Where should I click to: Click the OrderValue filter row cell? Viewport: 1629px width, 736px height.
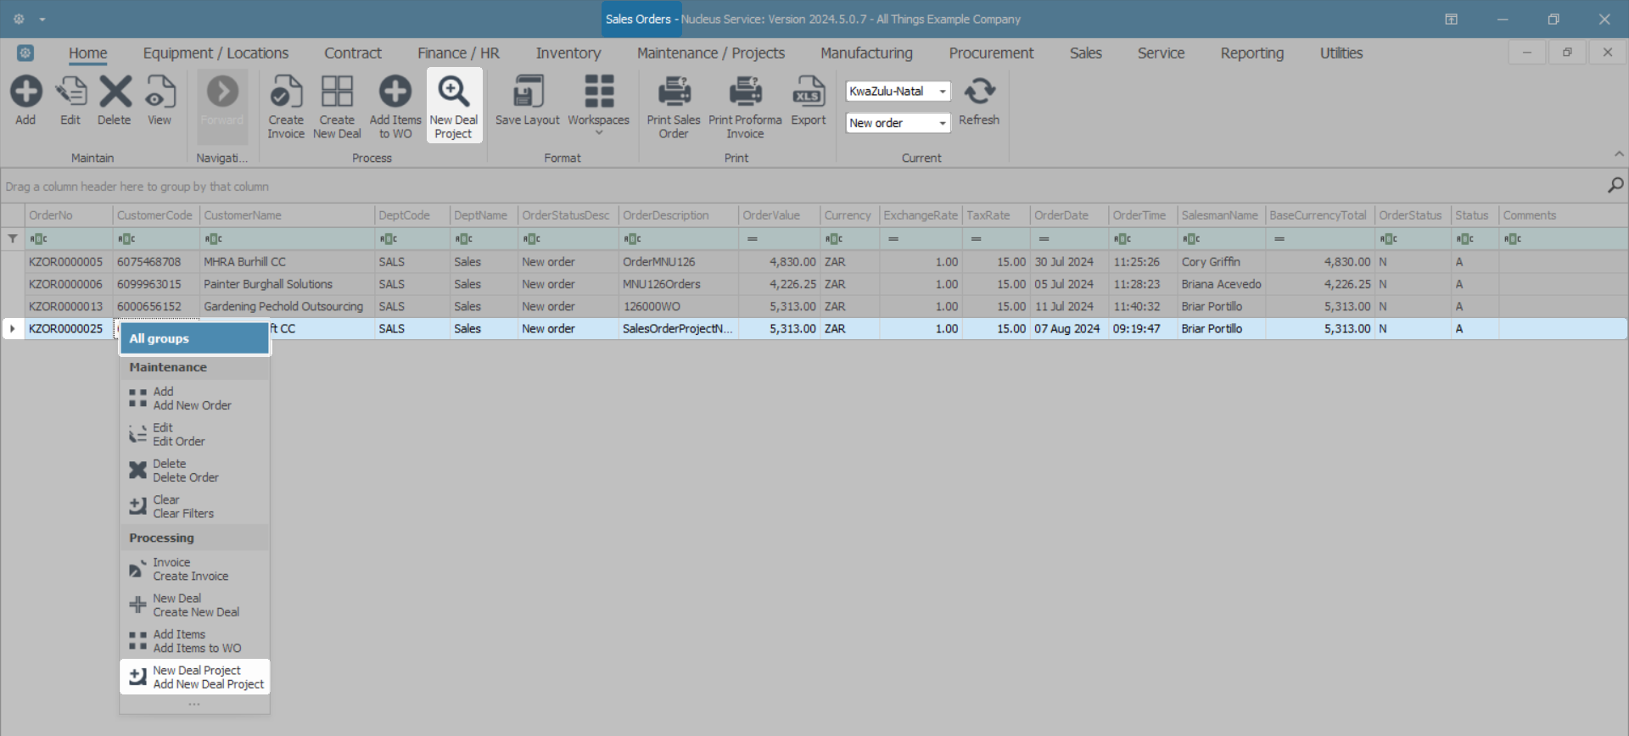tap(780, 239)
